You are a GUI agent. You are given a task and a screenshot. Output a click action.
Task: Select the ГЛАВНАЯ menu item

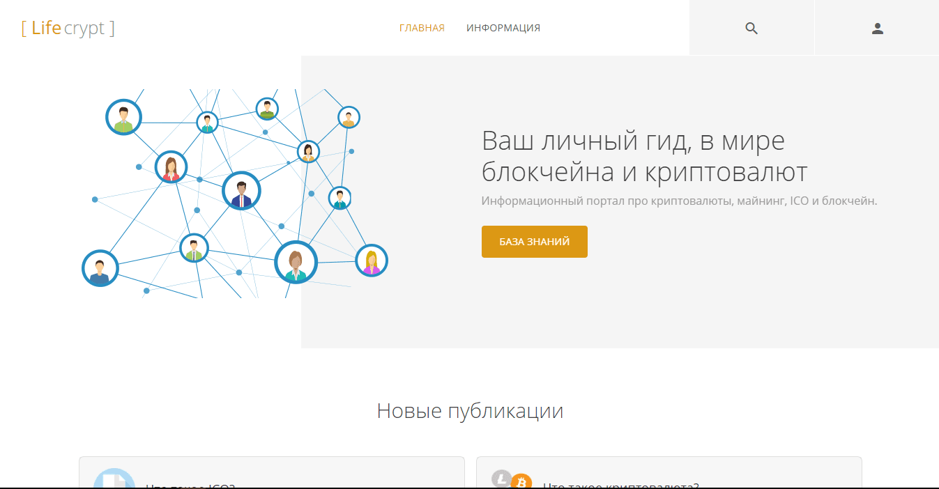tap(422, 28)
